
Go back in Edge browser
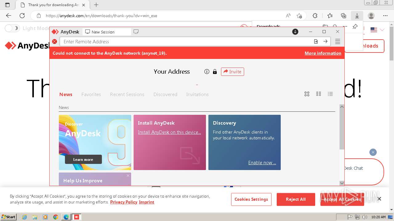pos(9,16)
